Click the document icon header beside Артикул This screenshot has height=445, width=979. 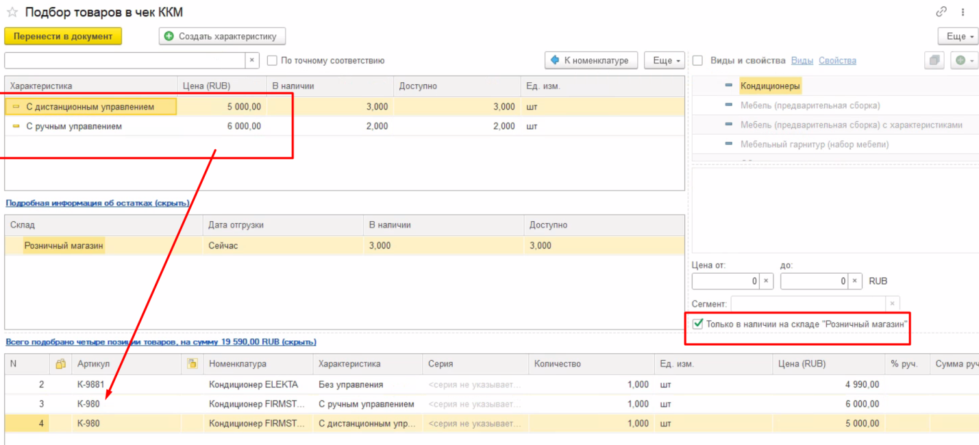pyautogui.click(x=192, y=364)
